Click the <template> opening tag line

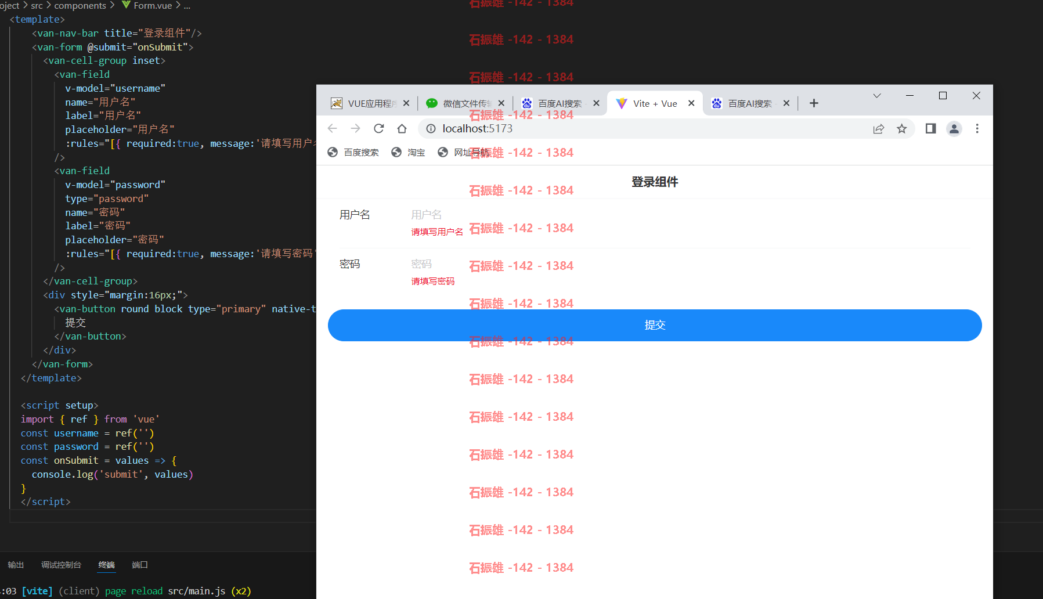37,19
